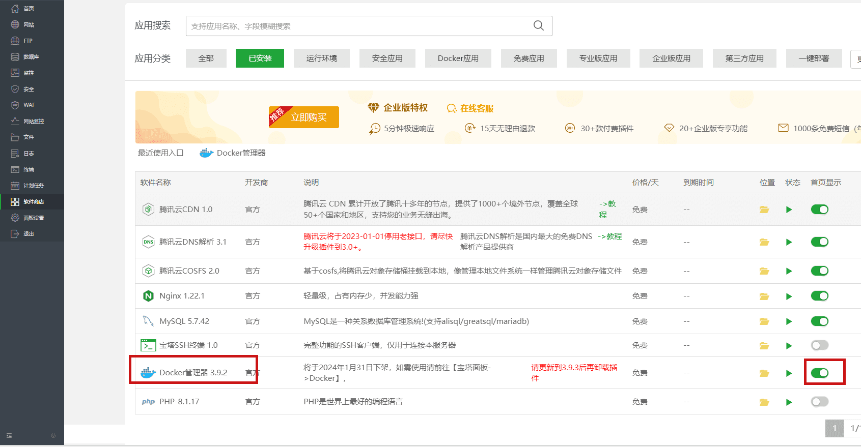Screen dimensions: 861x447
Task: Click the status play icon for MySQL 5.7.42
Action: coord(789,321)
